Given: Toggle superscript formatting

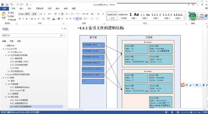Looking at the screenshot, I should 39,19.
